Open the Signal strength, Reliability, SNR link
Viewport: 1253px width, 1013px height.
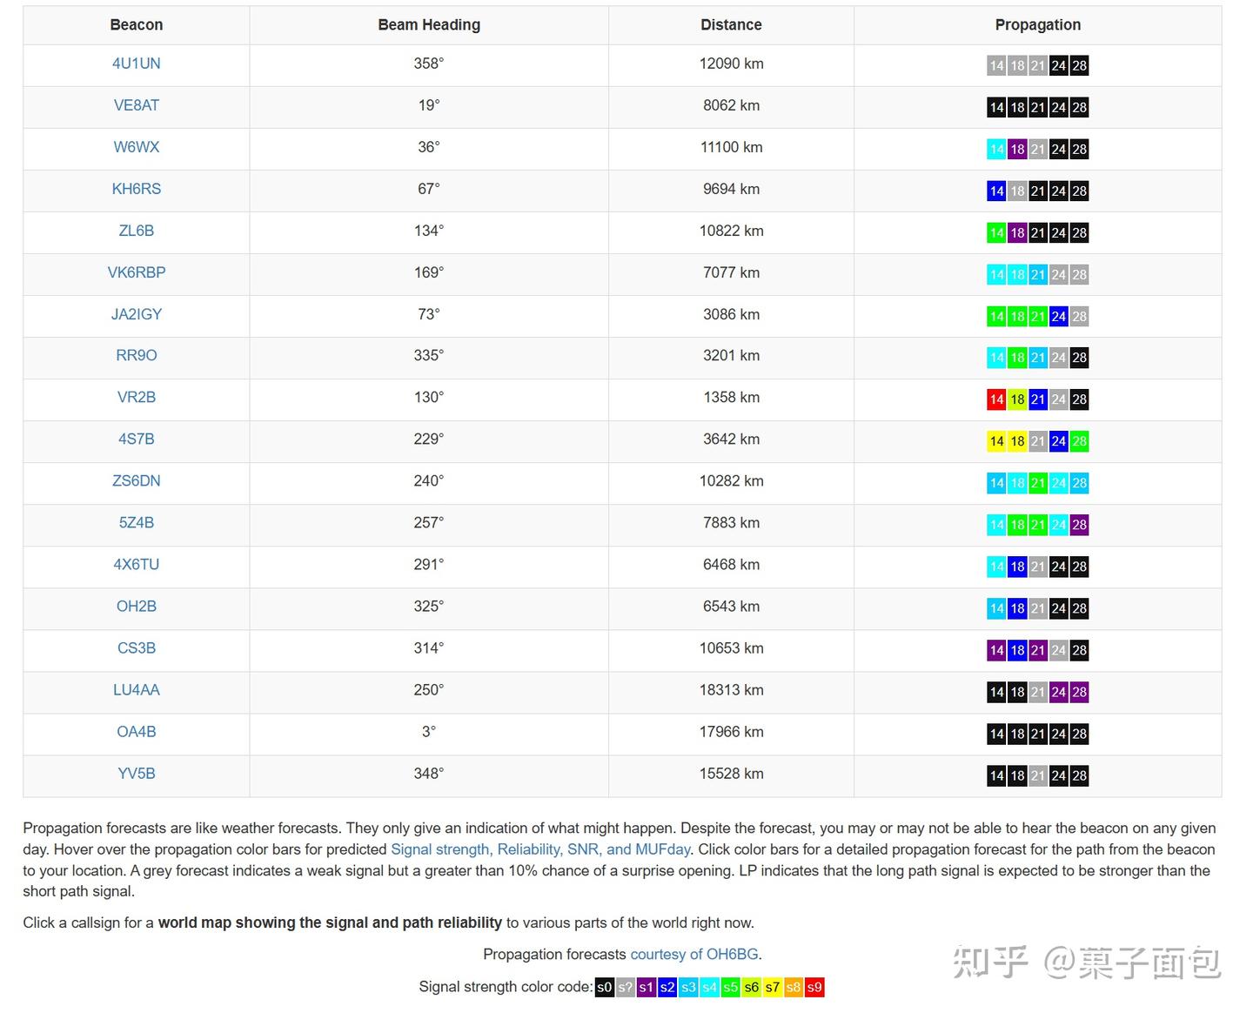(x=539, y=849)
